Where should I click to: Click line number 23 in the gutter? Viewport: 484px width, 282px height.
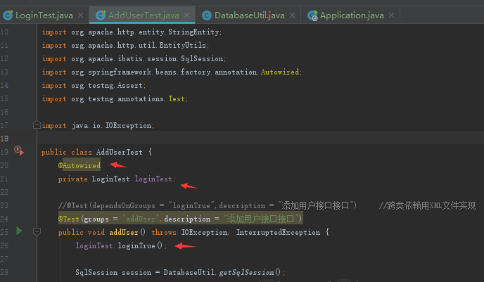(x=4, y=205)
